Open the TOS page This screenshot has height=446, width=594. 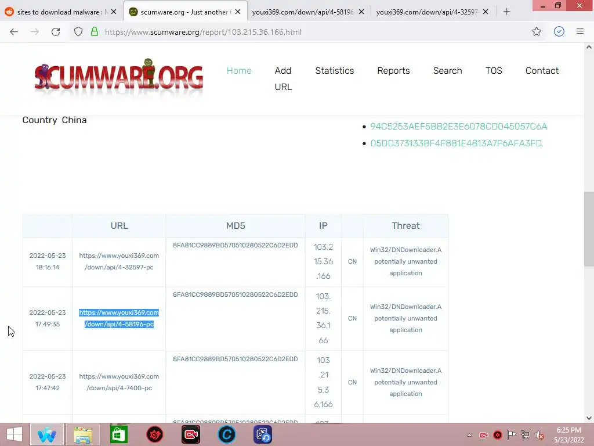[494, 70]
